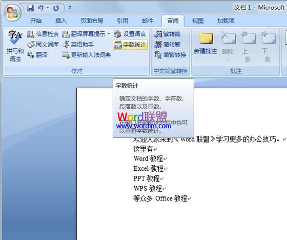Go to next comment 下一条
The height and width of the screenshot is (240, 287).
[x=268, y=46]
